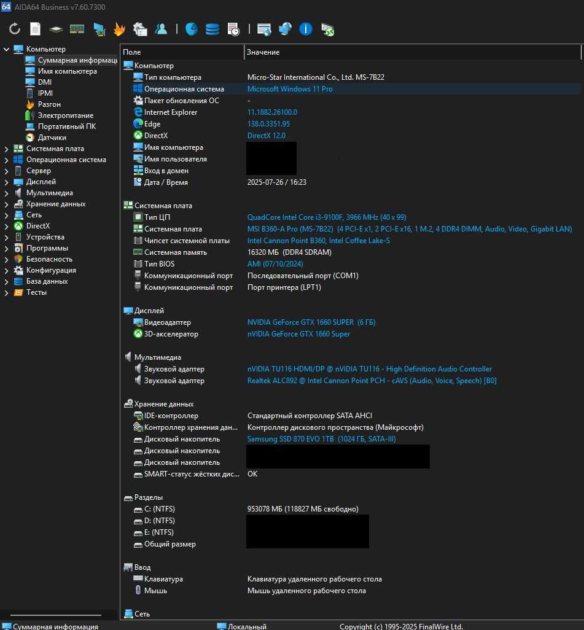Open the DirectX 12.0 link

click(x=266, y=136)
